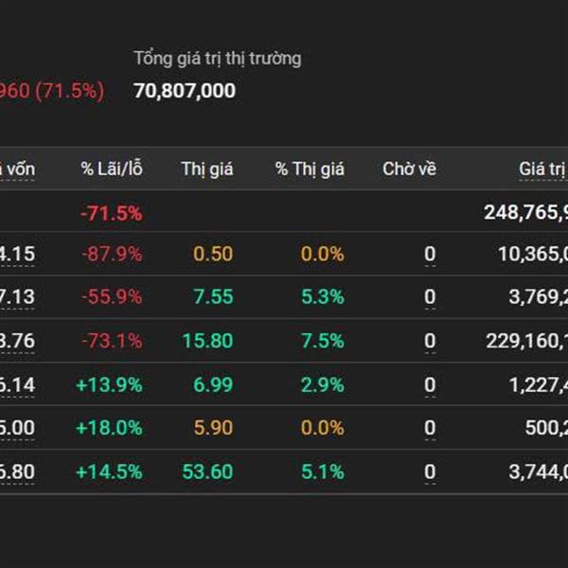Select the 7.55 market price value
This screenshot has width=568, height=568.
[x=213, y=297]
